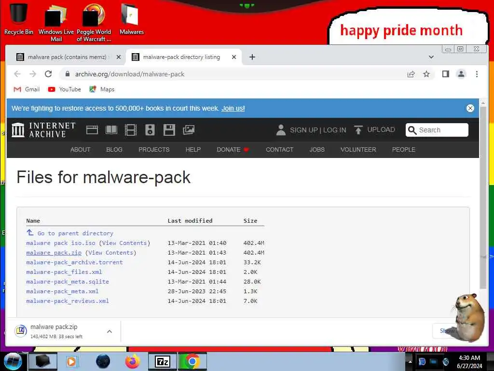Expand the tab search chevron
Image resolution: width=494 pixels, height=371 pixels.
[431, 57]
